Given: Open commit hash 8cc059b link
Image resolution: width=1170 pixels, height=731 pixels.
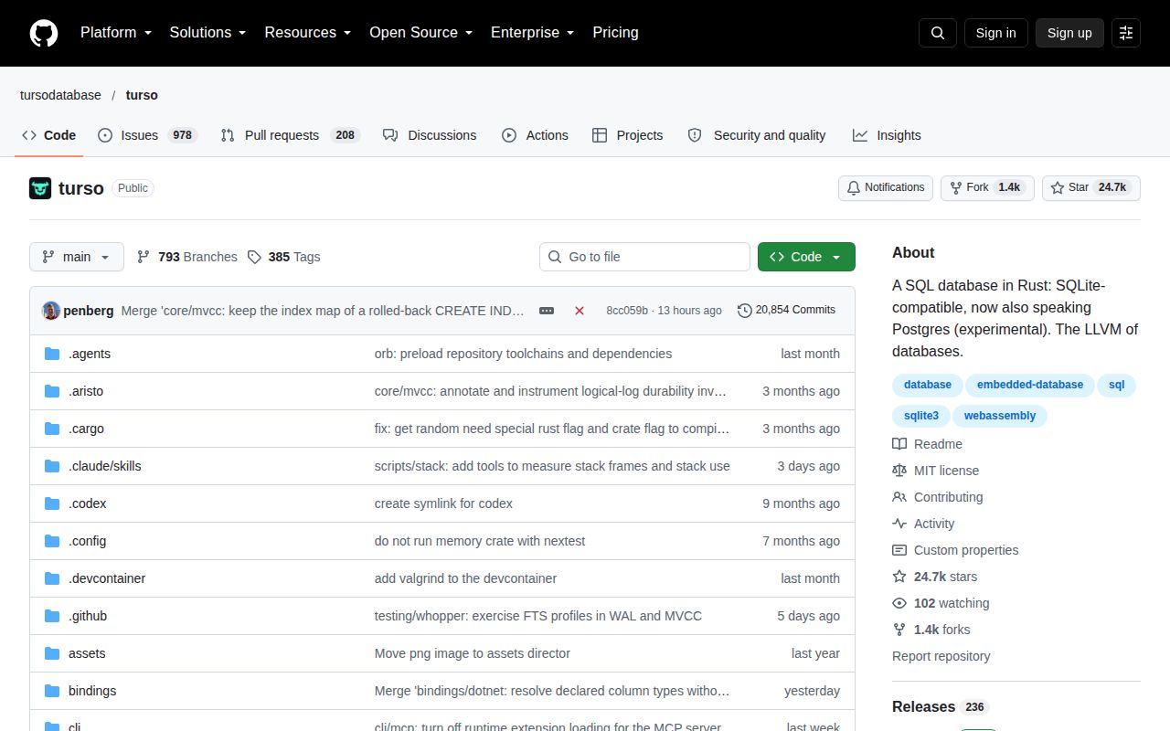Looking at the screenshot, I should 627,311.
